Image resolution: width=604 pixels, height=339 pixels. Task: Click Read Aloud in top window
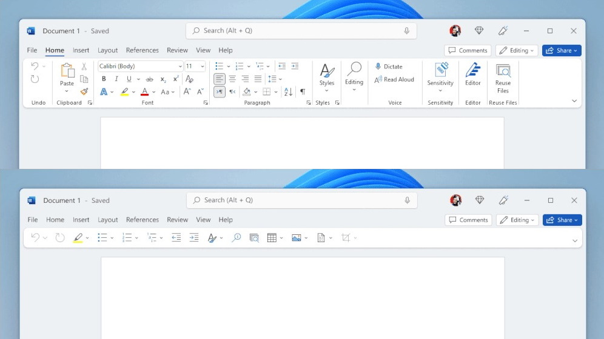394,79
